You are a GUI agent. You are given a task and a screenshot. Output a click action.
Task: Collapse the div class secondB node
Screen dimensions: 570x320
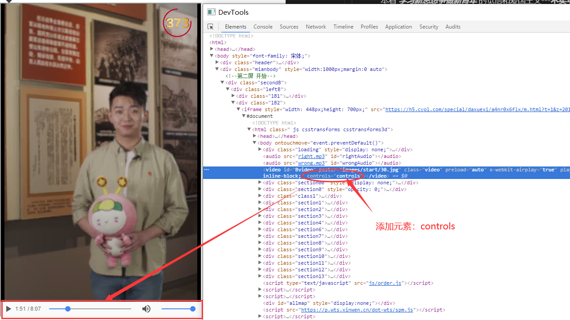(x=222, y=83)
